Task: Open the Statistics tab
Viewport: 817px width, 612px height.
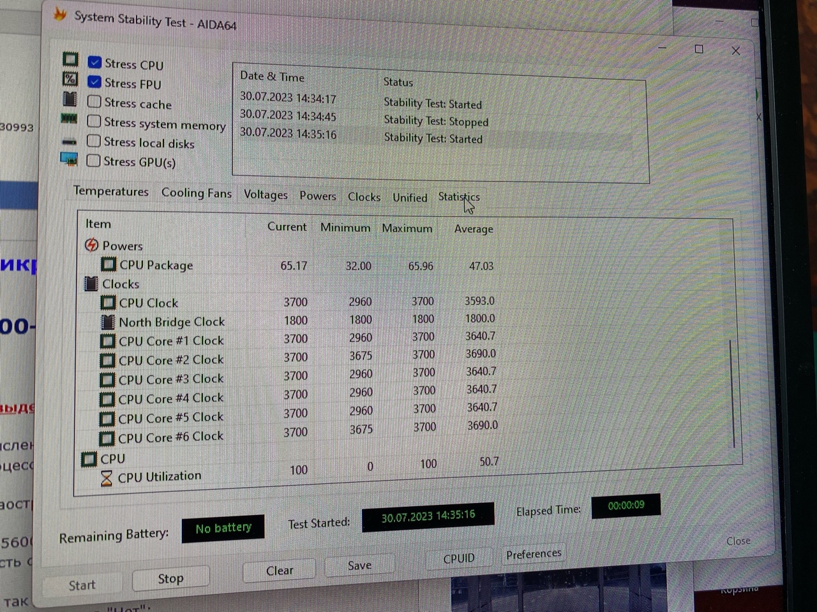Action: 459,197
